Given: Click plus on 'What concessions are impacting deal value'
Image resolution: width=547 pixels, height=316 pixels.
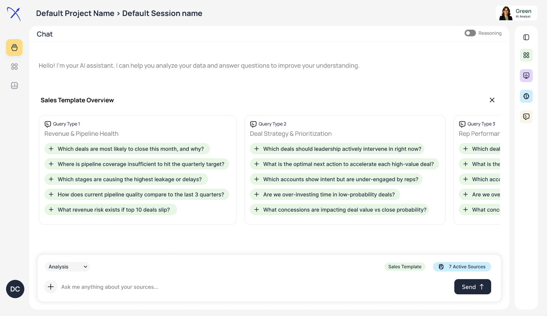Looking at the screenshot, I should pyautogui.click(x=256, y=210).
